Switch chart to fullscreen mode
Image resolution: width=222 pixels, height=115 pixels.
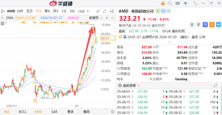click(104, 11)
